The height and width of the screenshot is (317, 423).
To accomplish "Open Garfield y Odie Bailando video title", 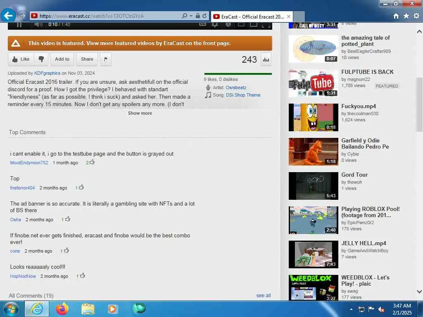I will 365,144.
